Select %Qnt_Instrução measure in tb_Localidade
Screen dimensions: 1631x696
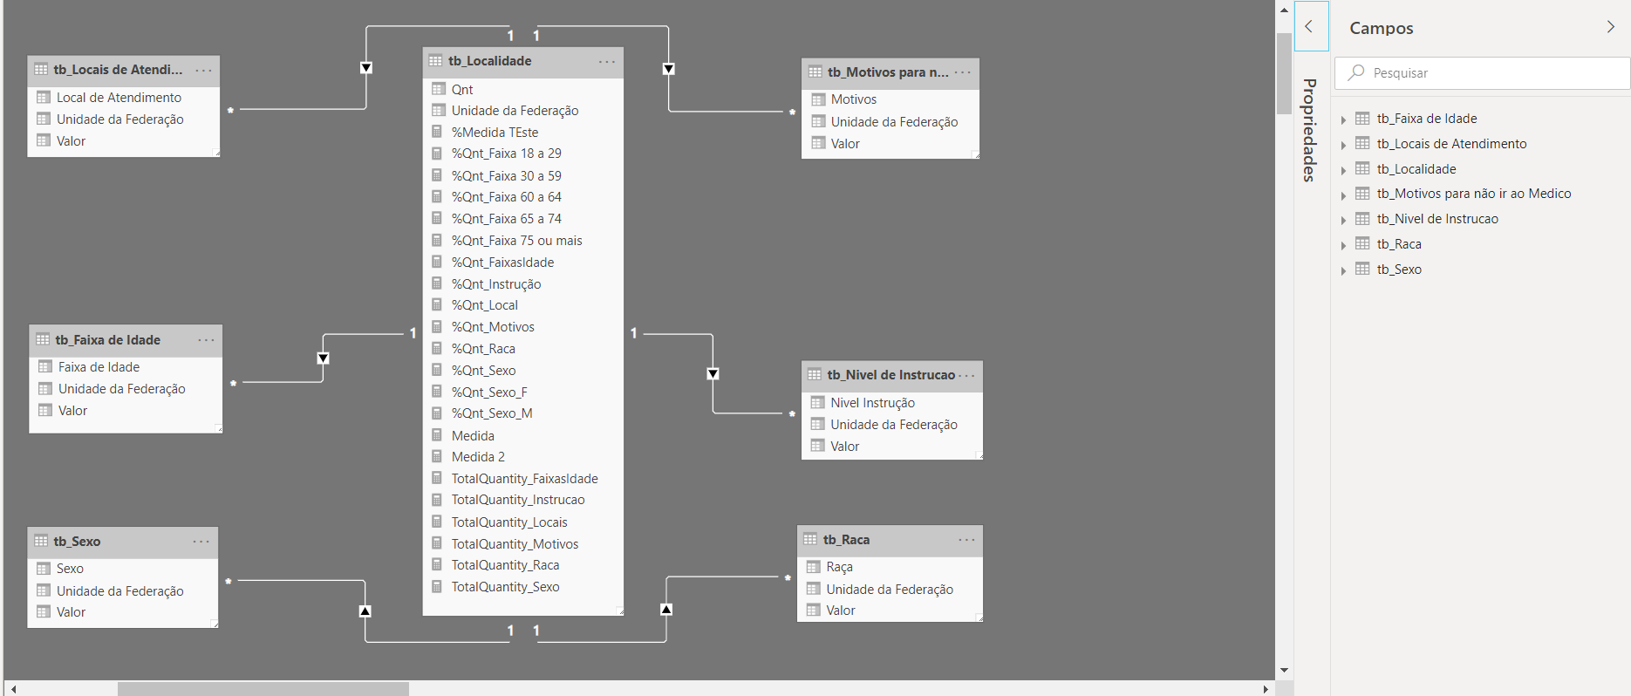496,284
